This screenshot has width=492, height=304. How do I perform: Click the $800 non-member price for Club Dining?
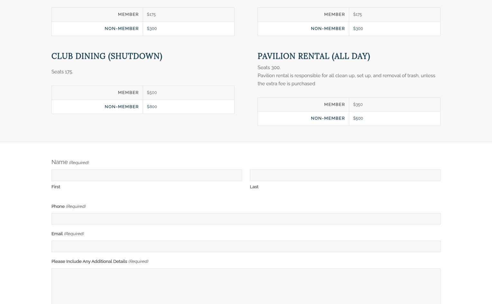coord(152,107)
